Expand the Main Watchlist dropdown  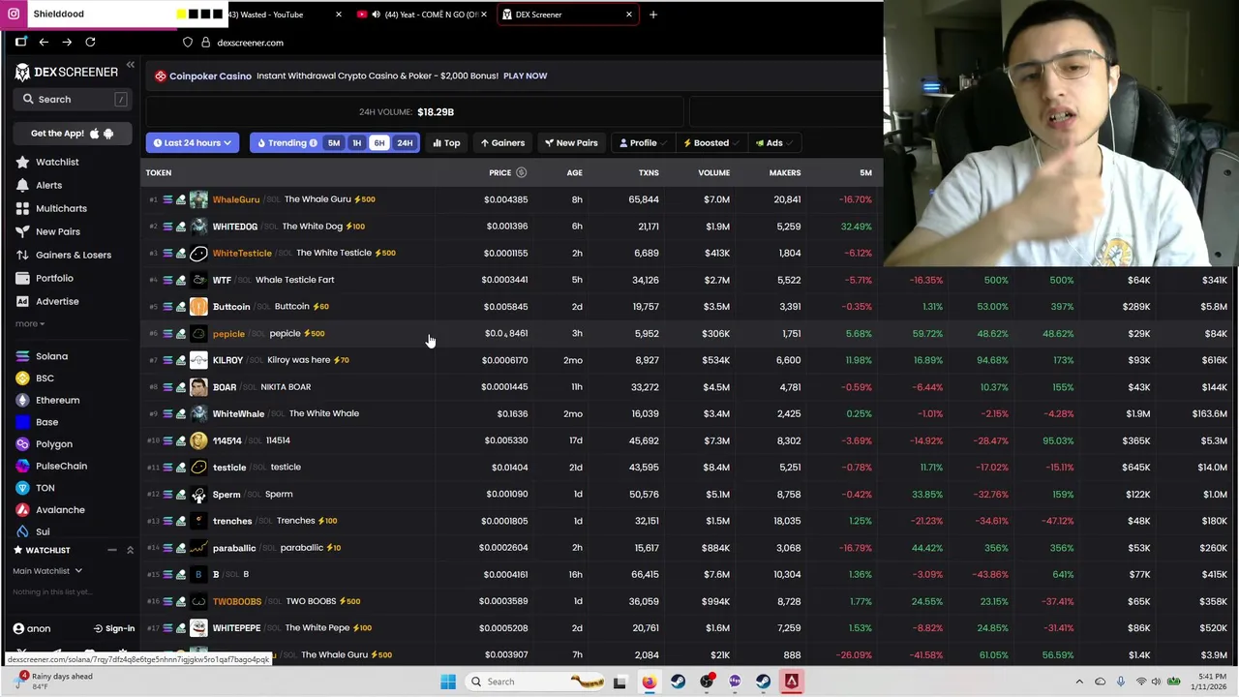click(47, 571)
